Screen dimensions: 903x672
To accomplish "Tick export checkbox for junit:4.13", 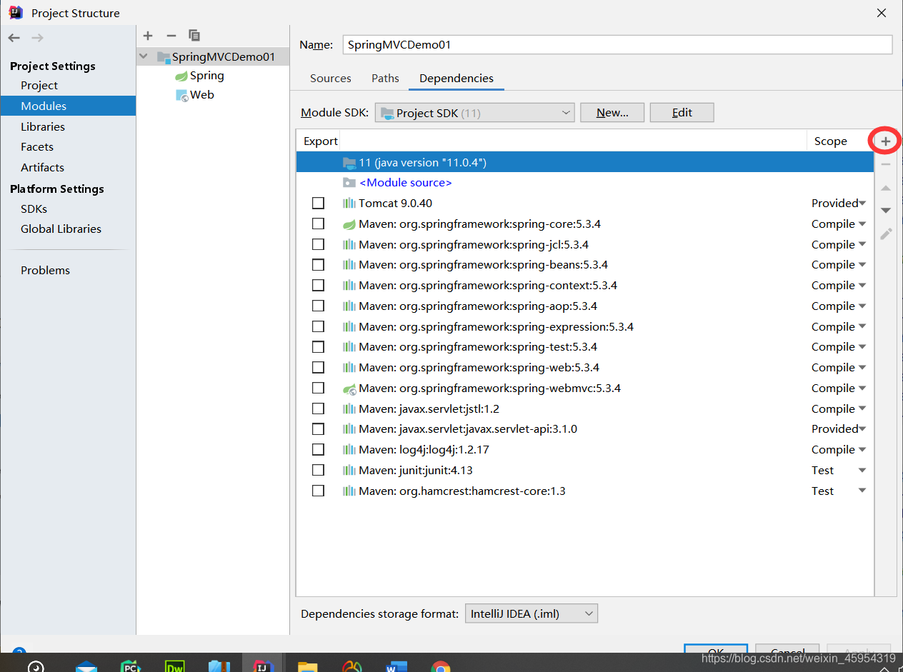I will 318,471.
